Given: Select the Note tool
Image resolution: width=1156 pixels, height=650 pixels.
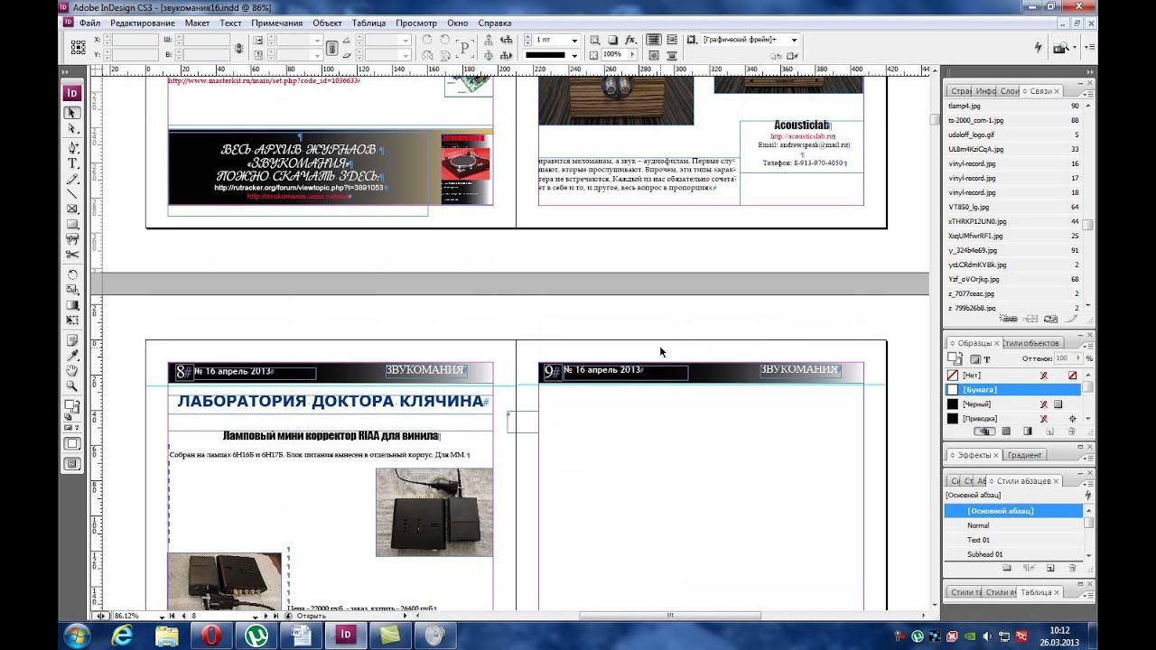Looking at the screenshot, I should point(72,340).
